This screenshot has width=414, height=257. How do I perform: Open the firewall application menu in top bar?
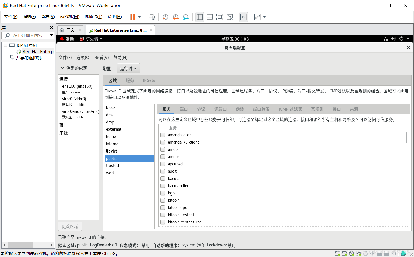coord(91,39)
